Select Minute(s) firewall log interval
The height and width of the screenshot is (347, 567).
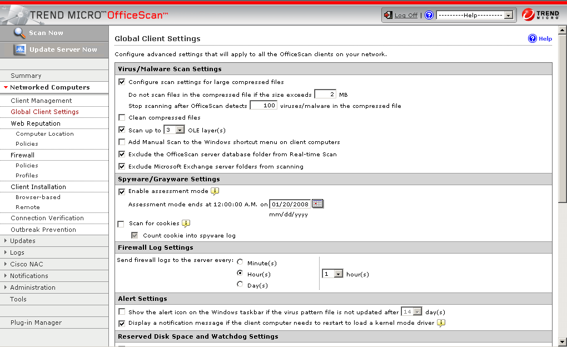pyautogui.click(x=240, y=261)
